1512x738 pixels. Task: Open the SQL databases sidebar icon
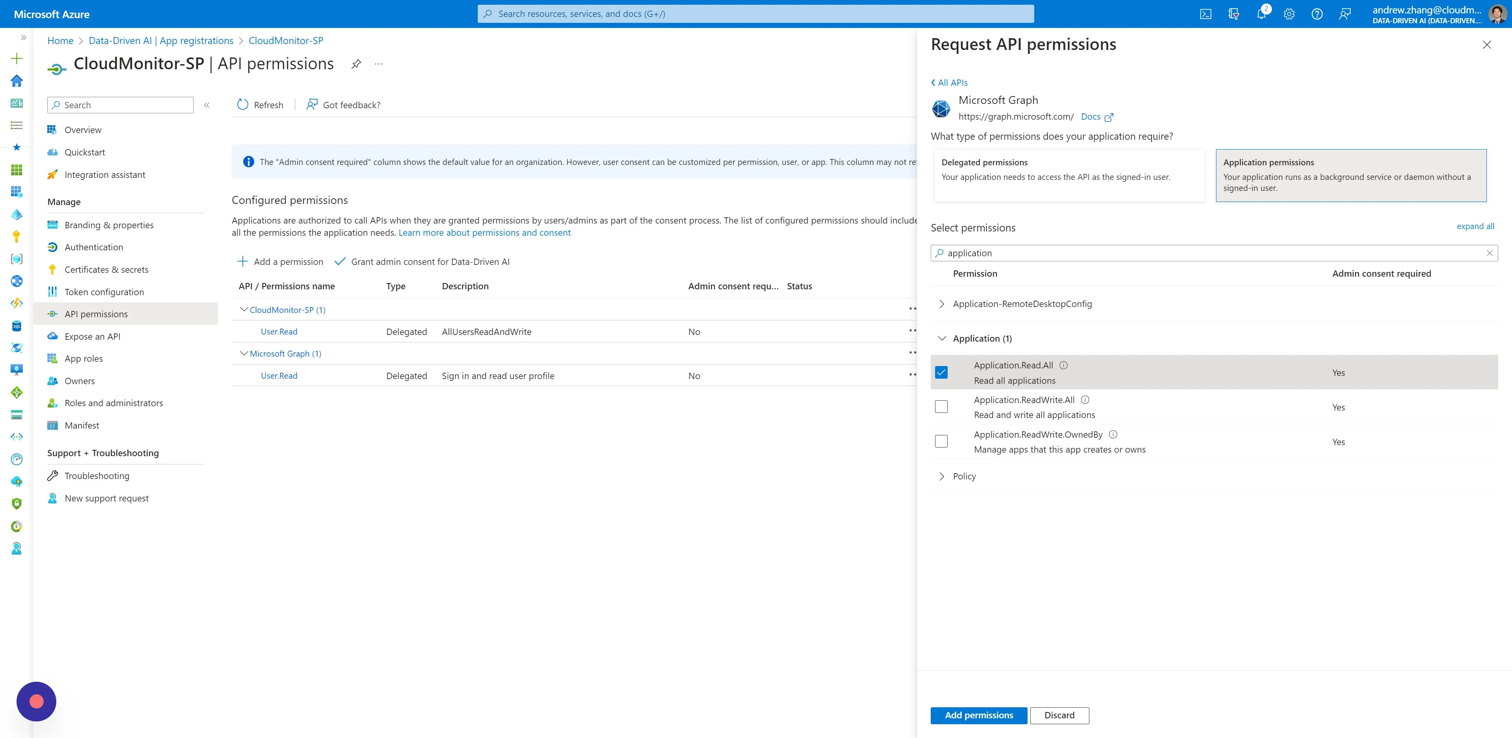(x=17, y=326)
